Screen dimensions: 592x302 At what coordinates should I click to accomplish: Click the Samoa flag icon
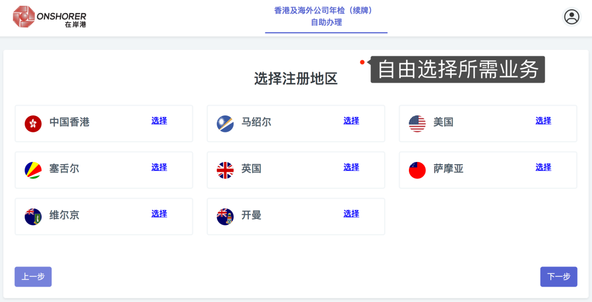pyautogui.click(x=417, y=170)
